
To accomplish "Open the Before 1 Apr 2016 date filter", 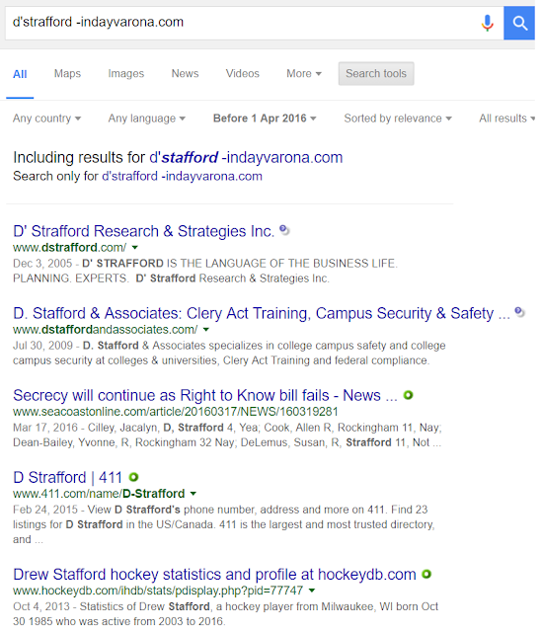I will point(265,118).
